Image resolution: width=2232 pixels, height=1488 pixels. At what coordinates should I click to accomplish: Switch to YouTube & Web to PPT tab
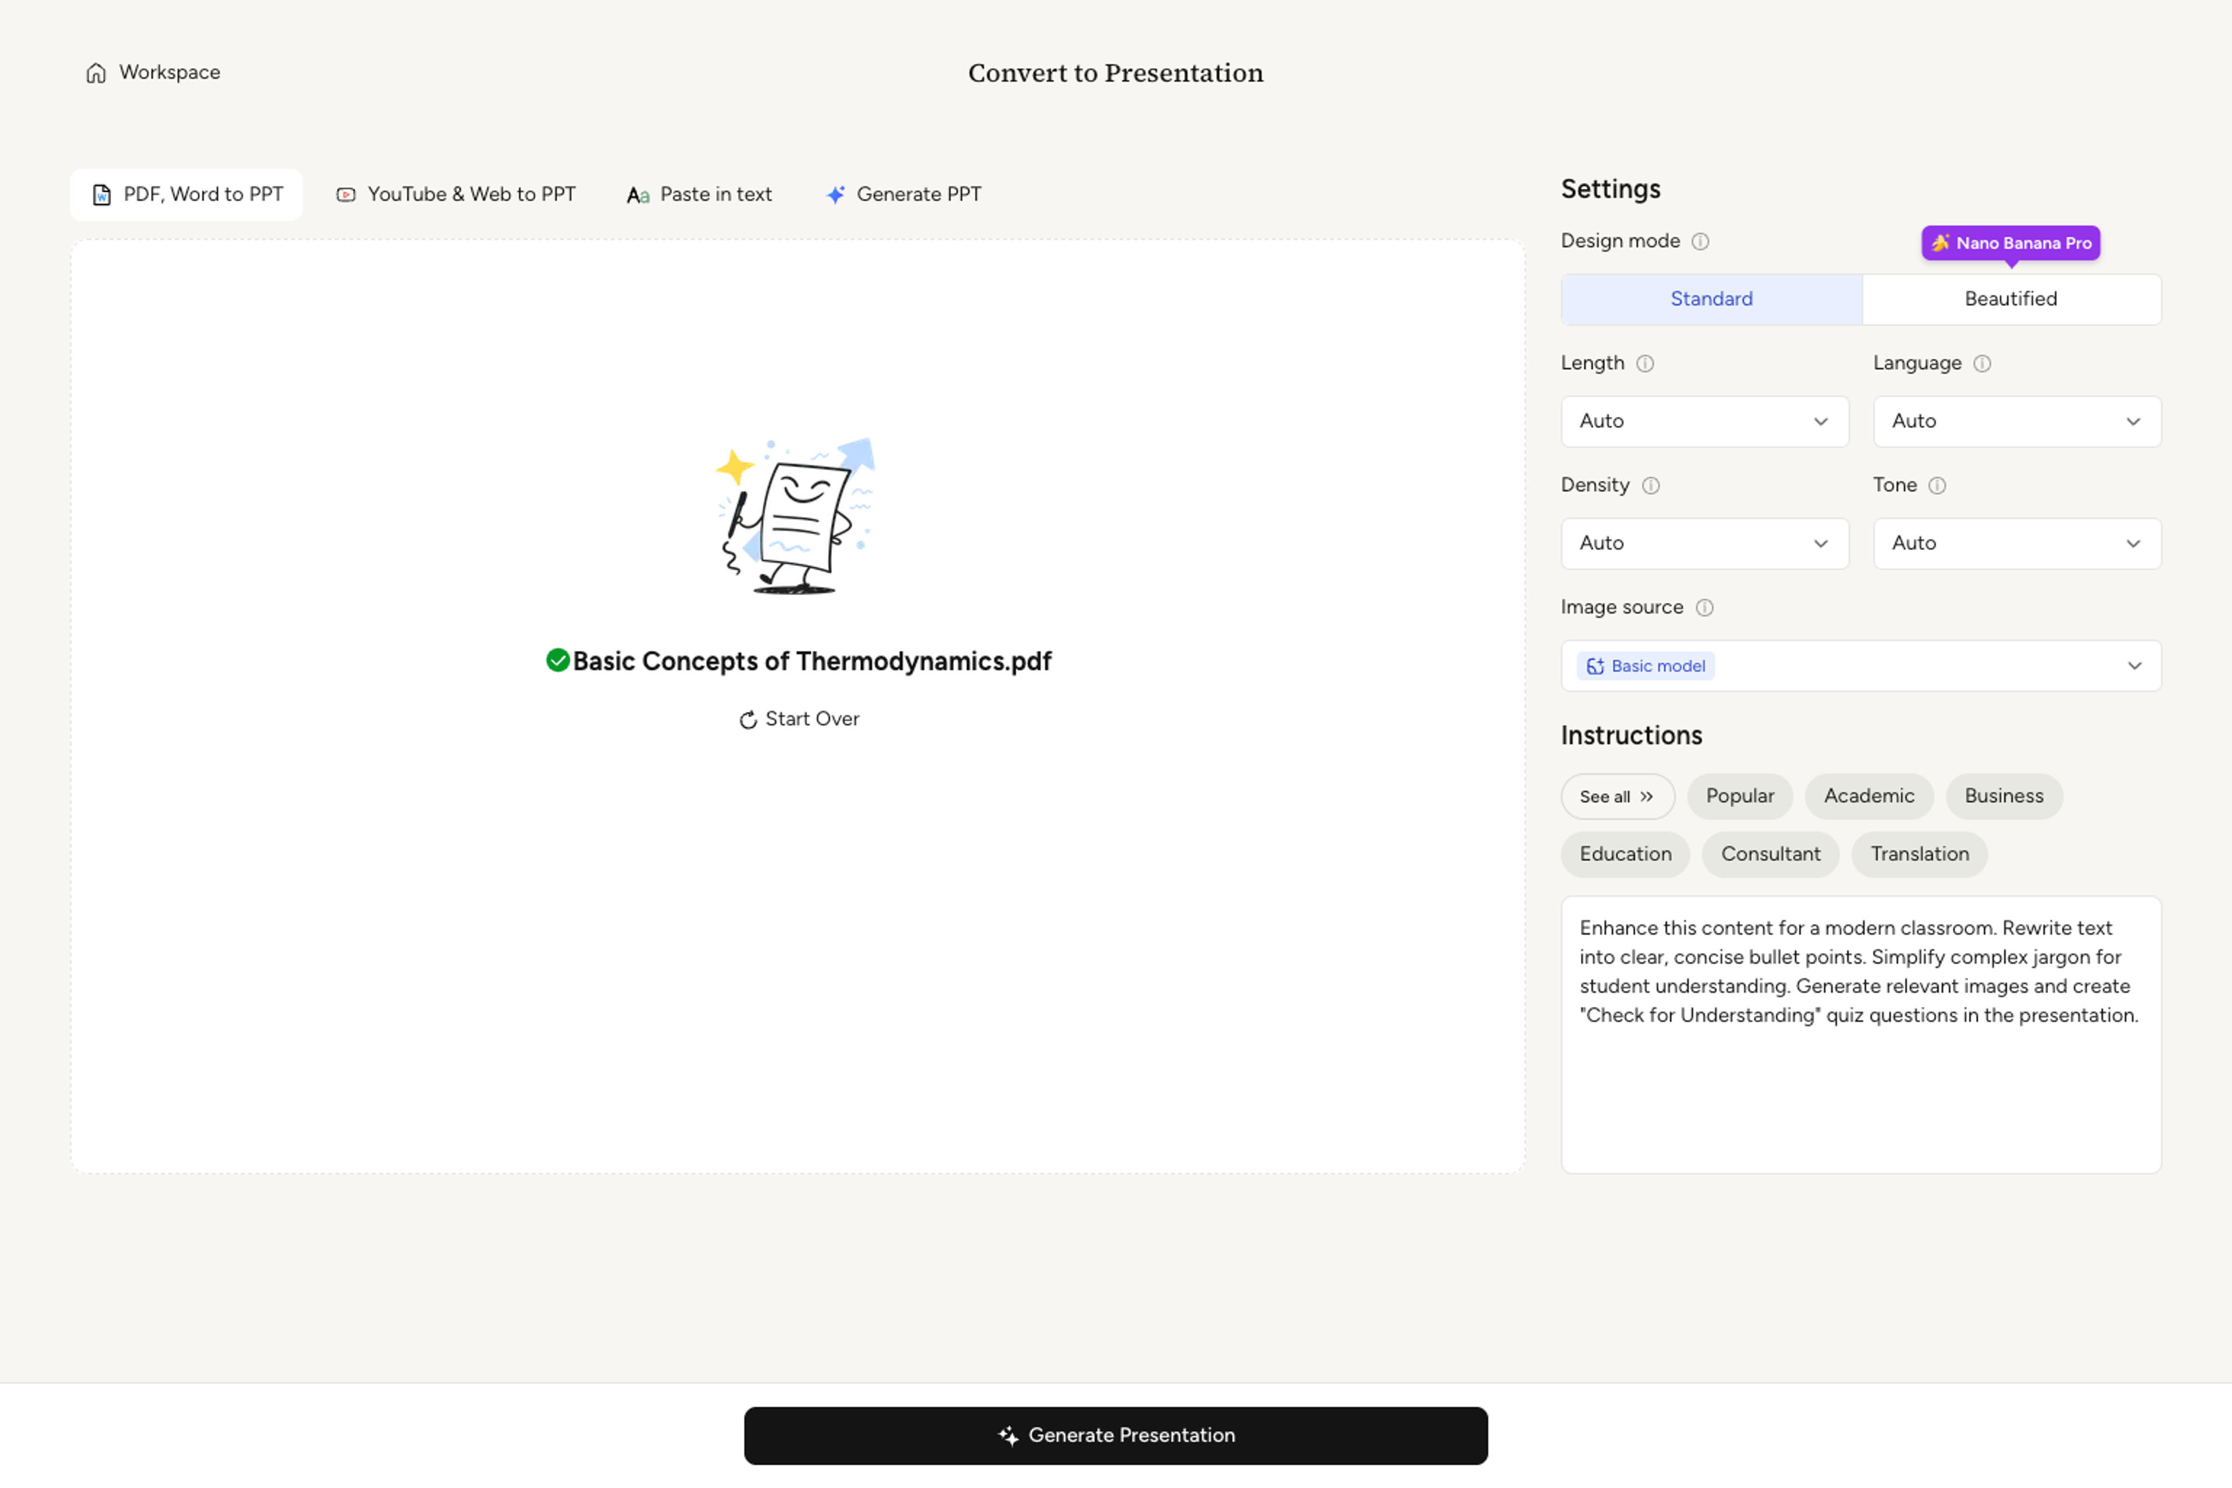point(456,195)
